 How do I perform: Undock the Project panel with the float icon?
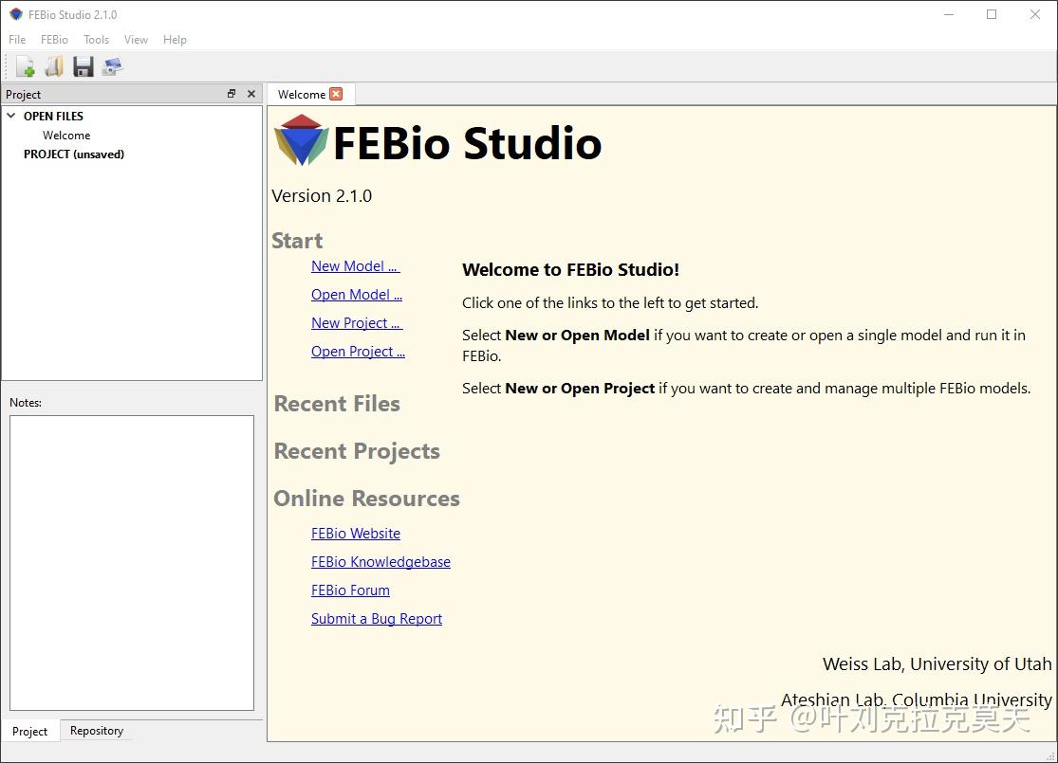click(231, 93)
